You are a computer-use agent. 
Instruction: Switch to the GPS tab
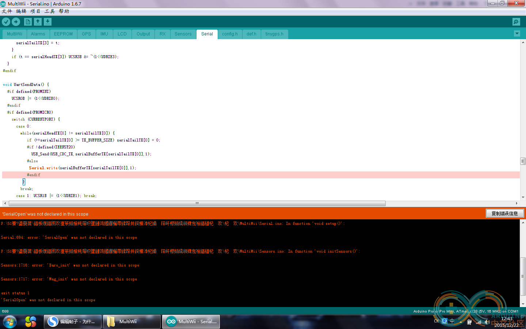pyautogui.click(x=87, y=34)
